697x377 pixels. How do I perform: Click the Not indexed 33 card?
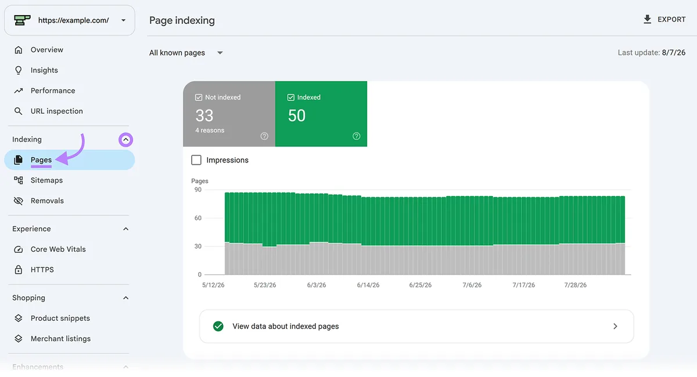[x=229, y=114]
